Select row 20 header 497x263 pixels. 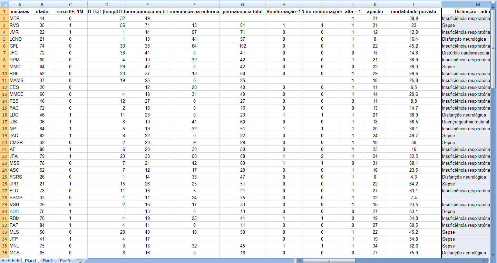click(4, 142)
